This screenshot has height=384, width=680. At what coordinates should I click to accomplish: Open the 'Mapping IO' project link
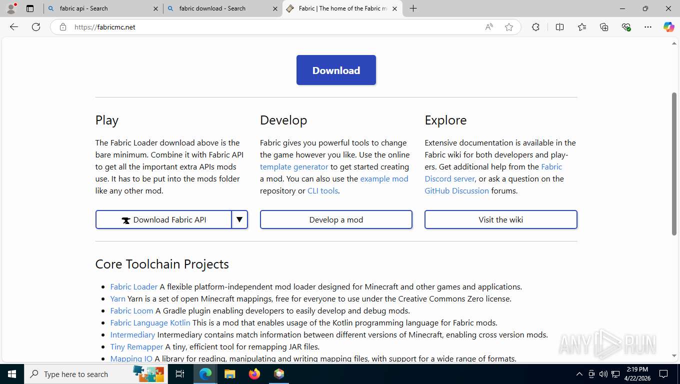[131, 358]
